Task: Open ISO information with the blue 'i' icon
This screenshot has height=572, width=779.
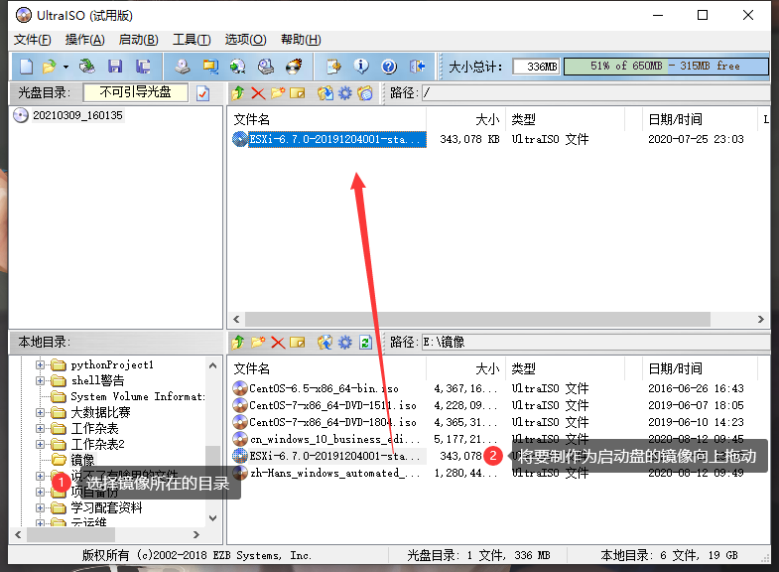Action: 361,67
